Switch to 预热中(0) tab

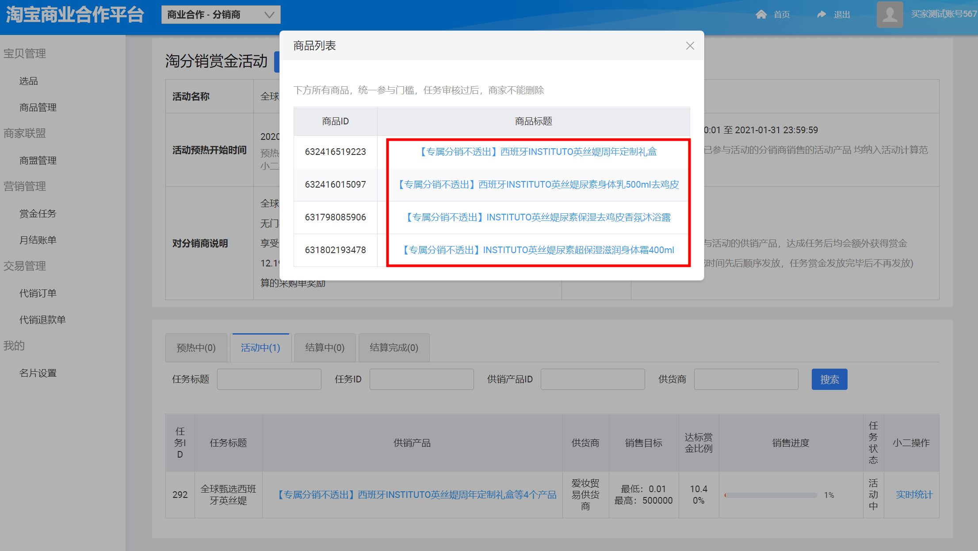coord(196,348)
